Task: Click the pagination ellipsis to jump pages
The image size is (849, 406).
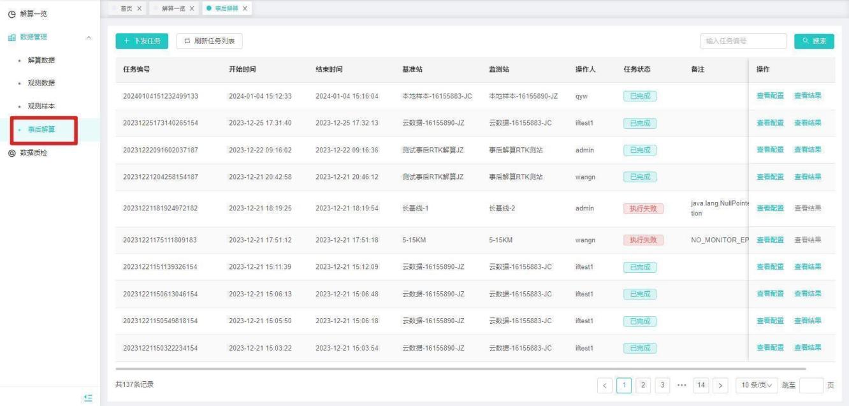Action: 681,385
